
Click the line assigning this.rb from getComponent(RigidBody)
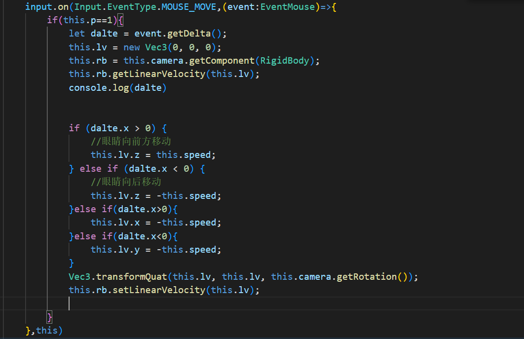[194, 61]
